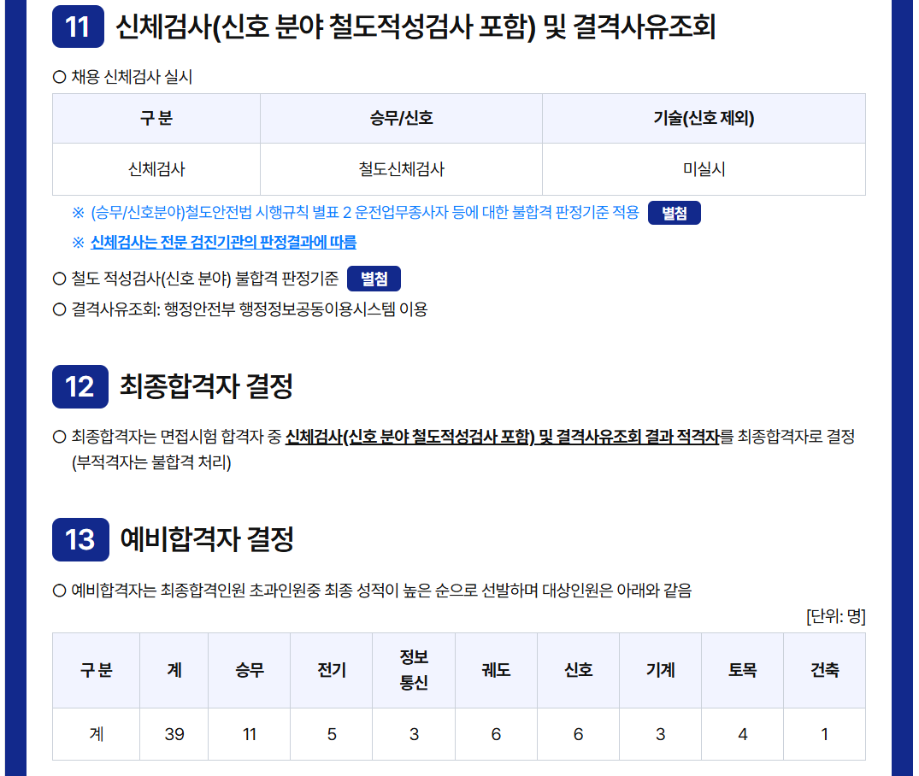Click the value 4 under 토목
Image resolution: width=919 pixels, height=776 pixels.
pos(743,734)
